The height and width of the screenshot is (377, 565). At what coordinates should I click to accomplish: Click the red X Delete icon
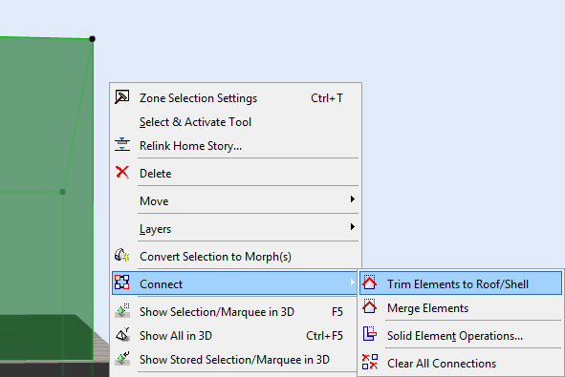122,172
